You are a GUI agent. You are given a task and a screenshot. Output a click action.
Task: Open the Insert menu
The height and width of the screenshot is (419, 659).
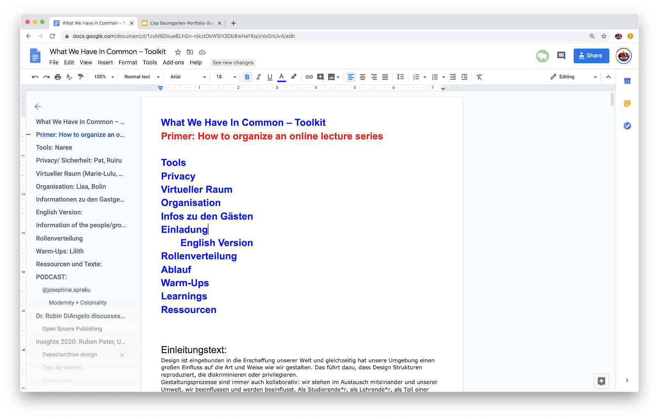(x=105, y=63)
